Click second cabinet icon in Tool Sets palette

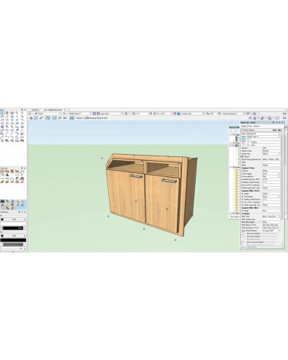tap(7, 172)
